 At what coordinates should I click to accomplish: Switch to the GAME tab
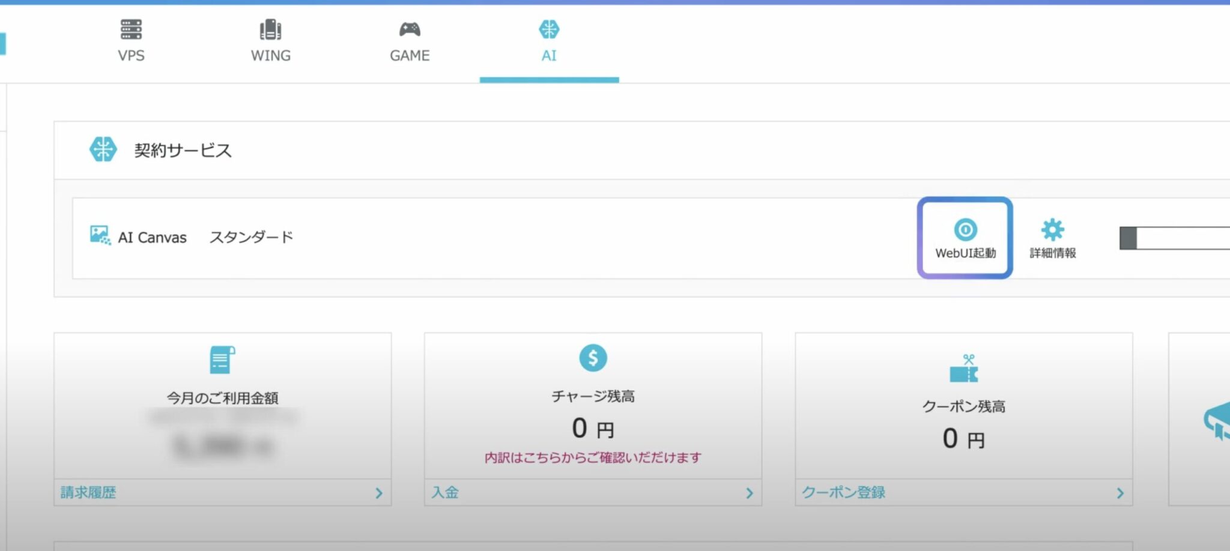coord(409,40)
